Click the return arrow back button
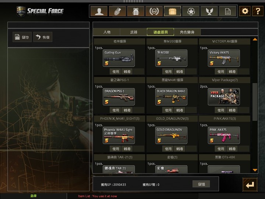Screen dimensions: 265x199 coord(250,185)
